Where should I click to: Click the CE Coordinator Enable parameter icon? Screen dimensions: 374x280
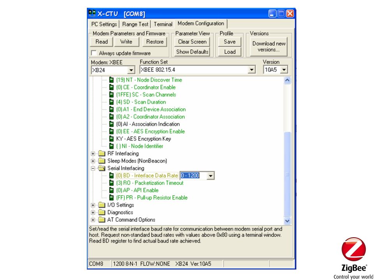pos(111,87)
